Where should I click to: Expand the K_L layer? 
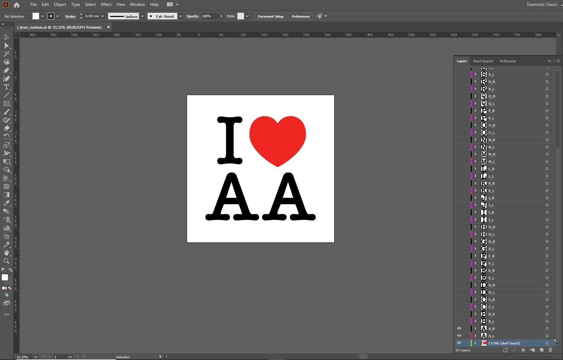475,191
